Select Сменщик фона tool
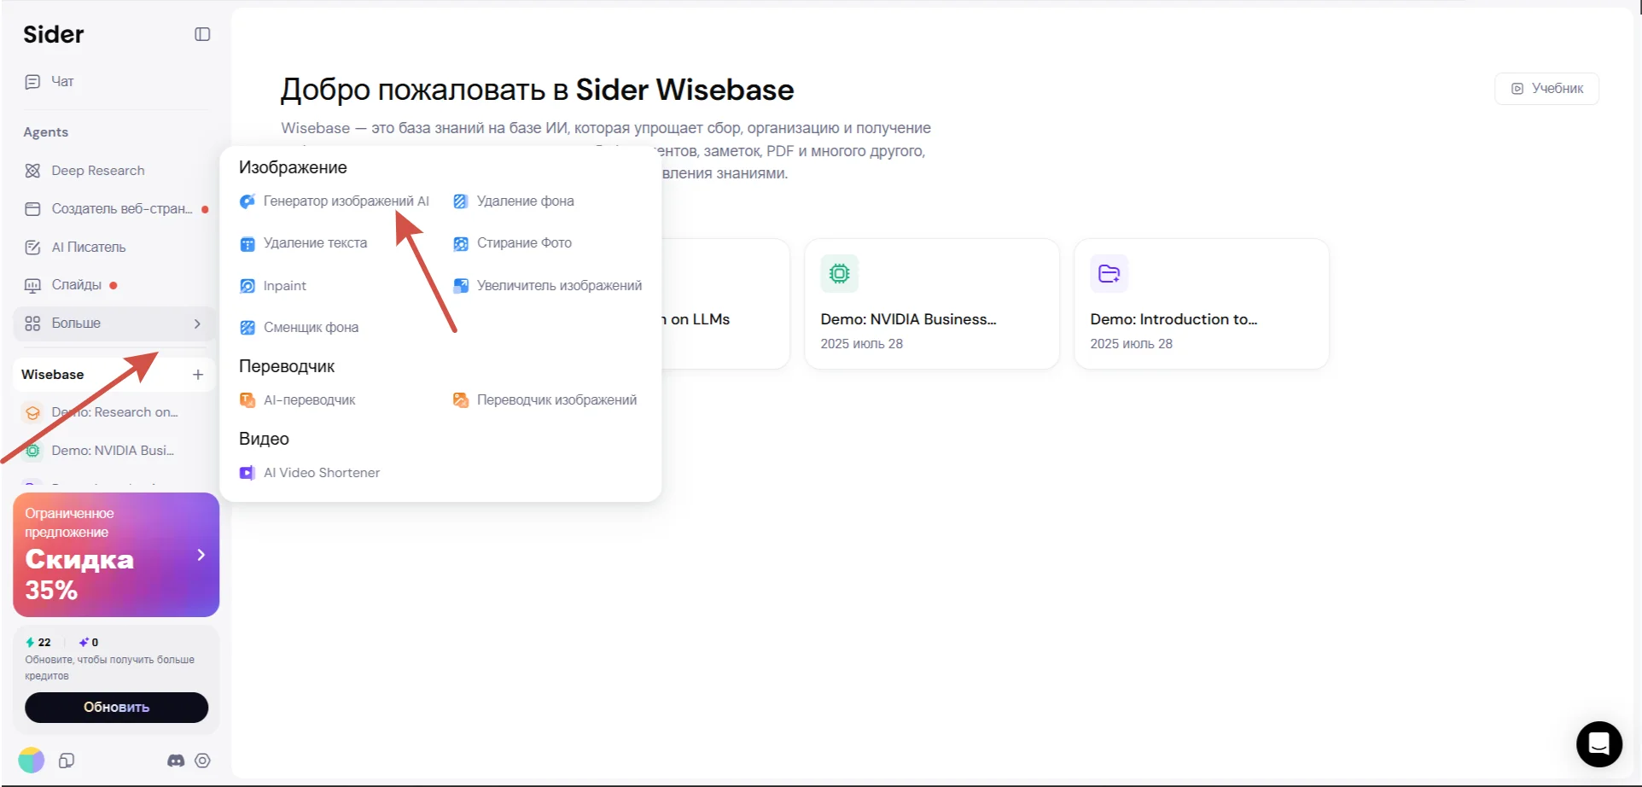This screenshot has height=787, width=1642. tap(300, 328)
